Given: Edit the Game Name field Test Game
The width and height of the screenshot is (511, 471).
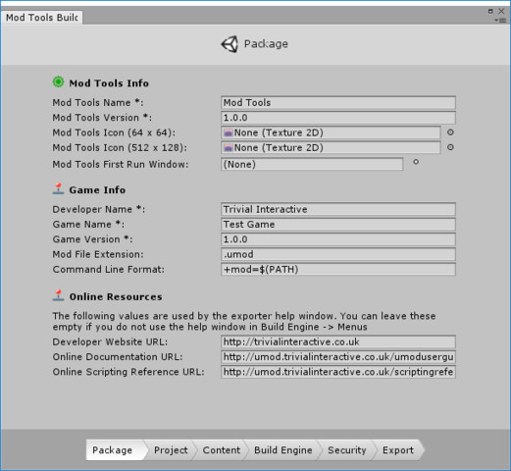Looking at the screenshot, I should click(338, 225).
